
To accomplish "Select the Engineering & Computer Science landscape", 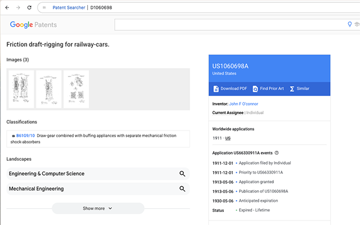I will click(x=98, y=174).
